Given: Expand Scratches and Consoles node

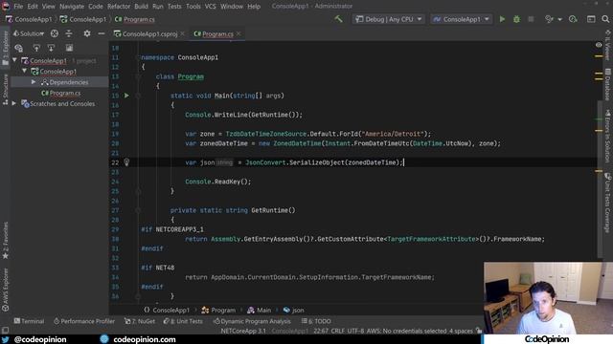Looking at the screenshot, I should pos(14,104).
